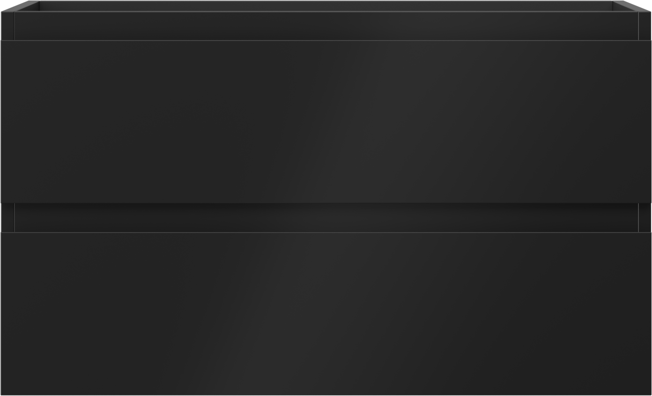Click the top edge of lower drawer
The image size is (652, 396).
(326, 232)
